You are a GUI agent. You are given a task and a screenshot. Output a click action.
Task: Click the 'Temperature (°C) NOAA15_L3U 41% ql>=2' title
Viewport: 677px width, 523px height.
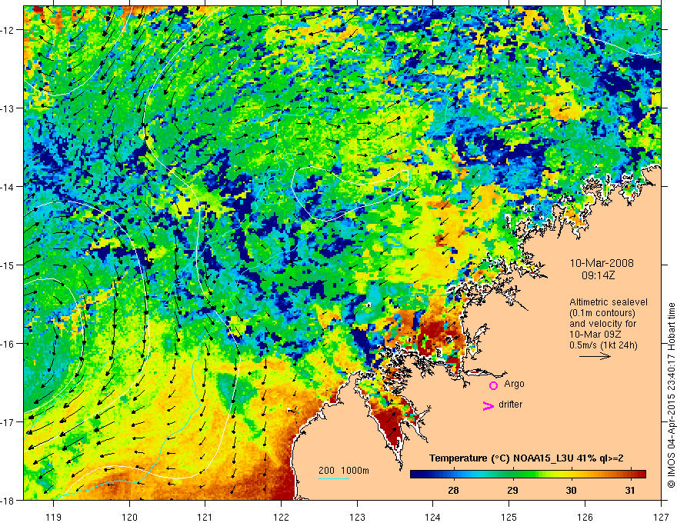tap(526, 458)
